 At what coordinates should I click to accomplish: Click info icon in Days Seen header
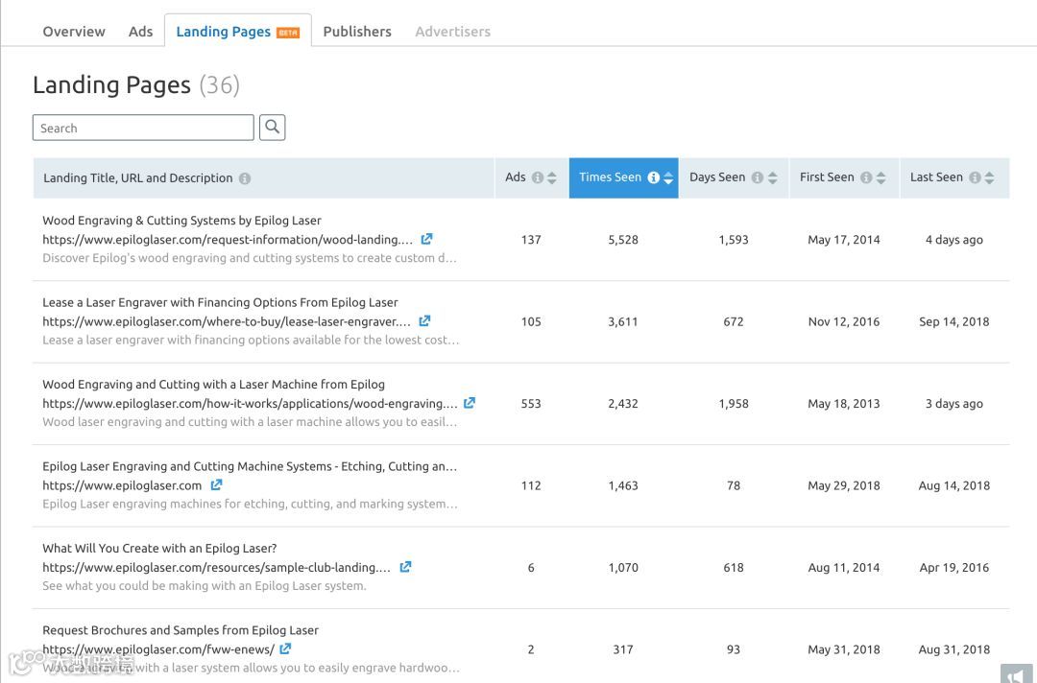pyautogui.click(x=758, y=177)
